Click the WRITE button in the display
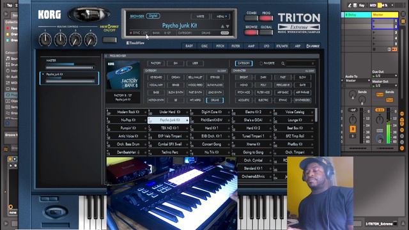Screen dimensions: 409x230 (x=200, y=17)
